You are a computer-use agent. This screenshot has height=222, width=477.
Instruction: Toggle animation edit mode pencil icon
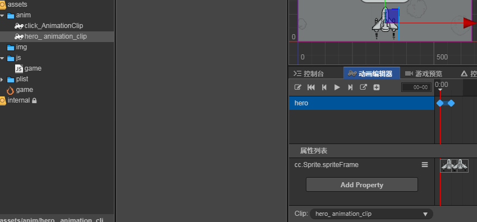point(298,87)
